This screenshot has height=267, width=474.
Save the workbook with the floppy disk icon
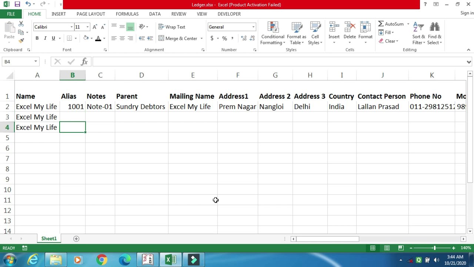(x=17, y=4)
